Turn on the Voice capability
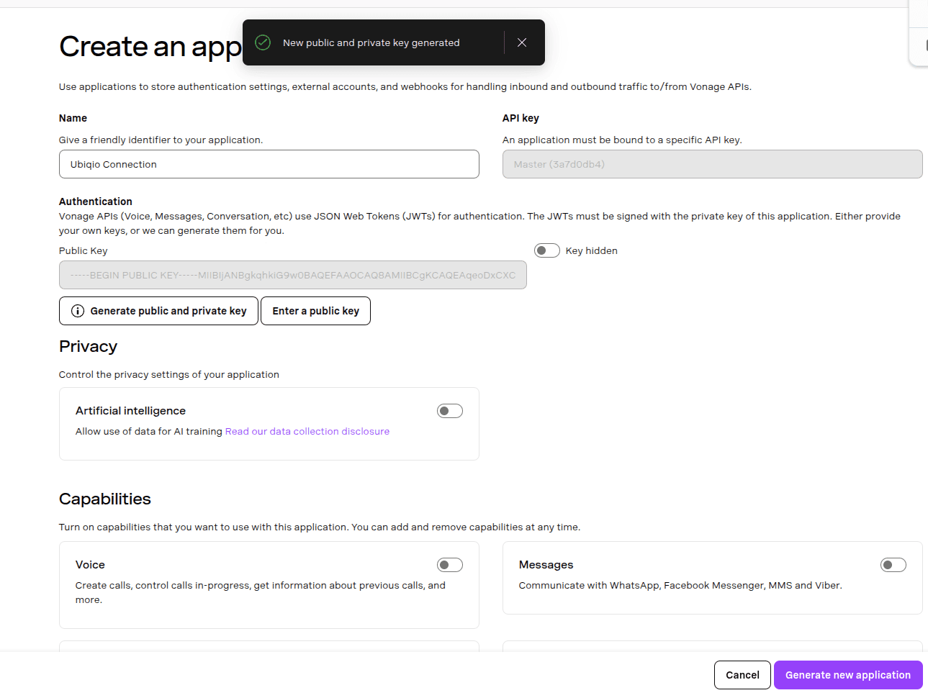This screenshot has height=698, width=928. [450, 565]
